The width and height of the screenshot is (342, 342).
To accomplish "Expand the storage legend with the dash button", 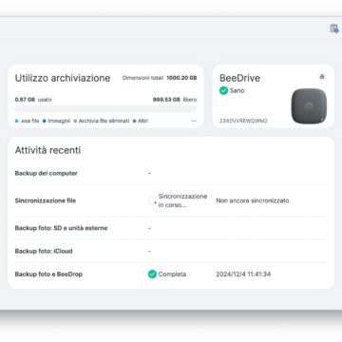I will tap(194, 121).
